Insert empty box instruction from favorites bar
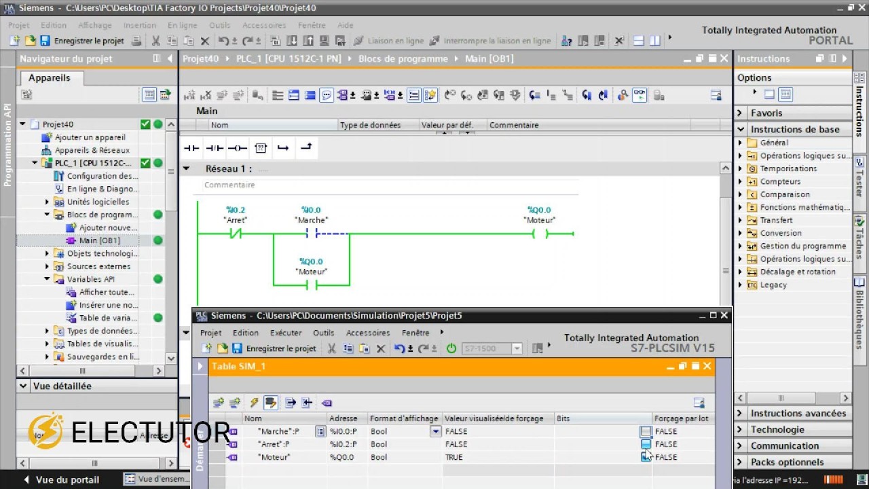The width and height of the screenshot is (869, 489). tap(261, 147)
